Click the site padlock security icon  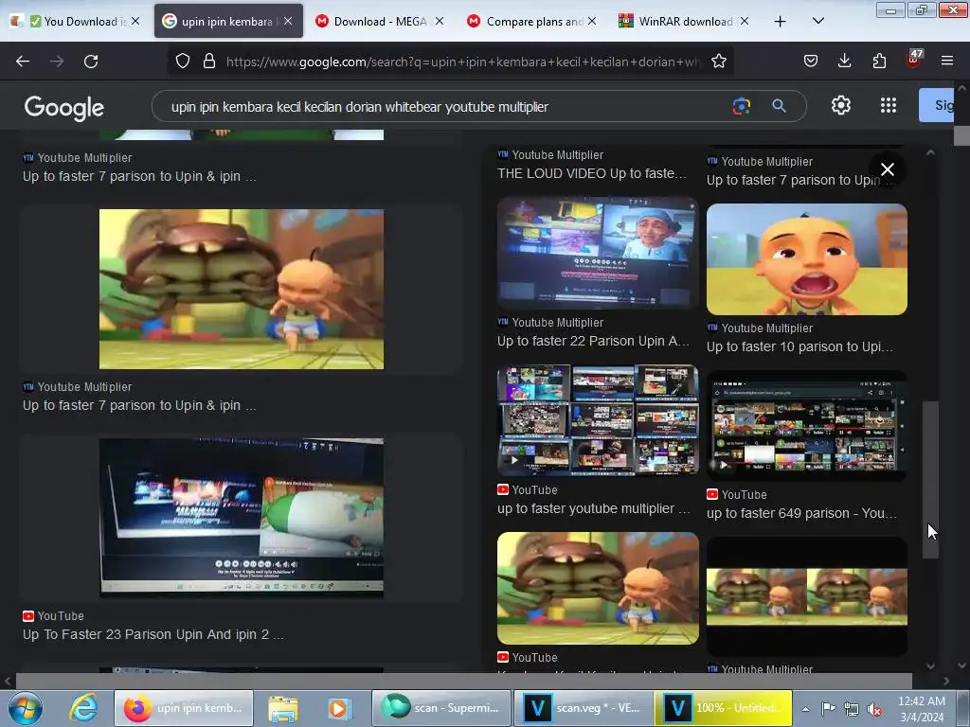click(x=209, y=61)
